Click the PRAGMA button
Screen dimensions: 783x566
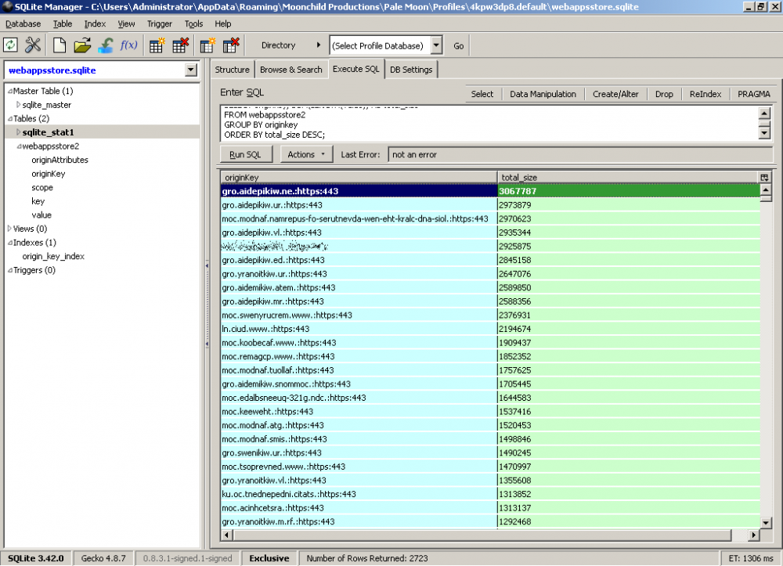click(753, 94)
